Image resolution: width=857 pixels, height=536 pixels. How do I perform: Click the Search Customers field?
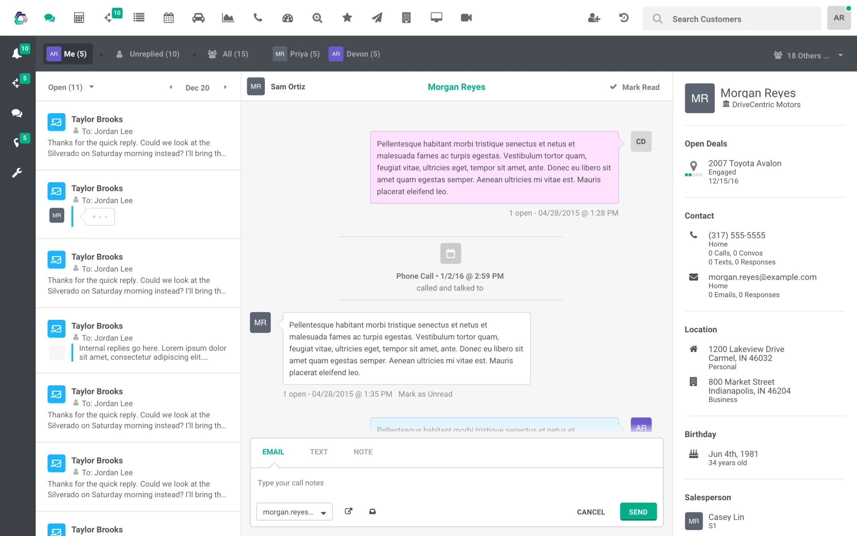[x=732, y=19]
